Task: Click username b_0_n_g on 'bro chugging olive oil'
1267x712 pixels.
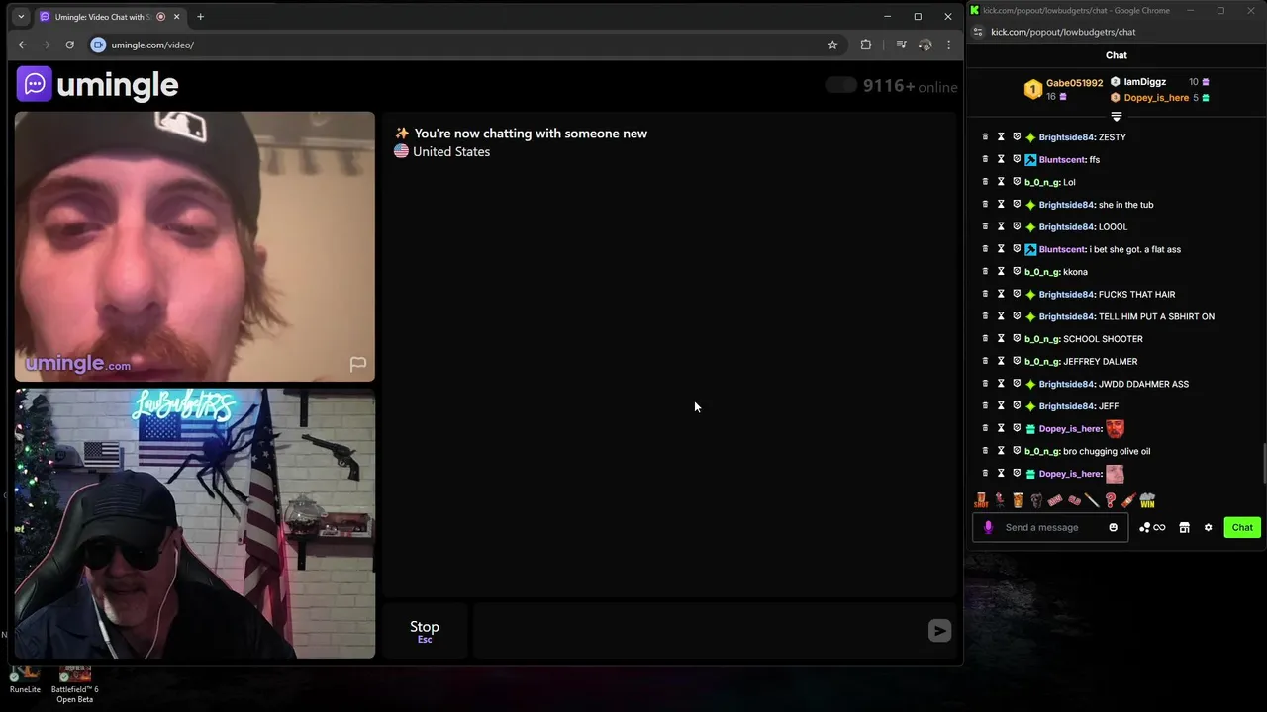Action: pyautogui.click(x=1042, y=451)
